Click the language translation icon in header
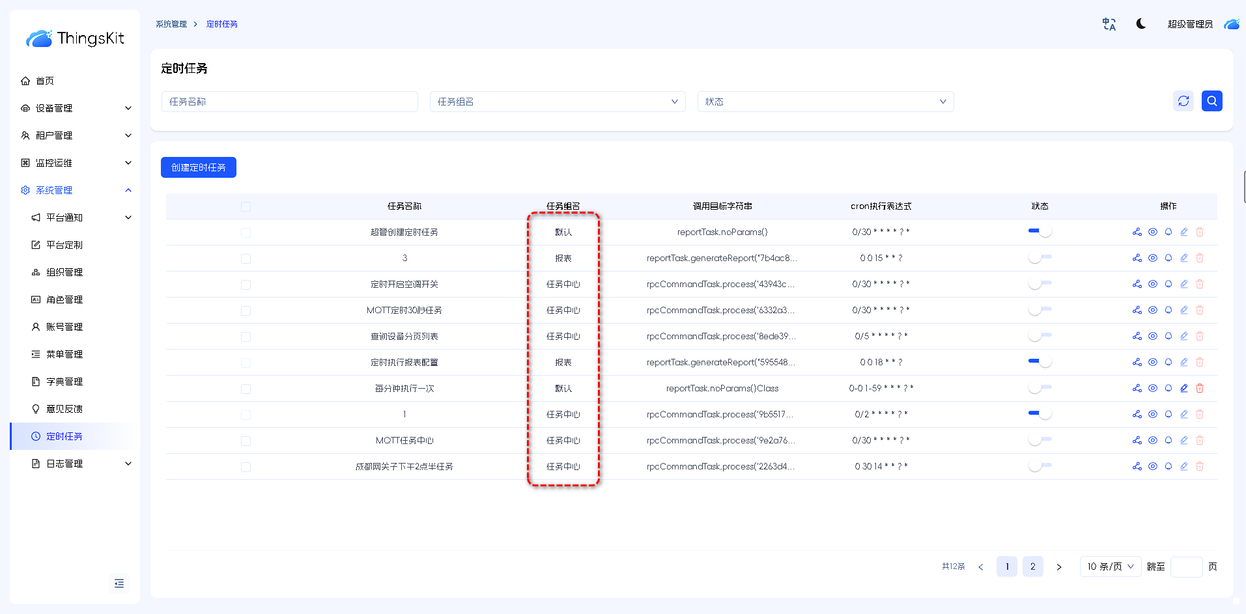Screen dimensions: 1246x614 click(x=1109, y=24)
